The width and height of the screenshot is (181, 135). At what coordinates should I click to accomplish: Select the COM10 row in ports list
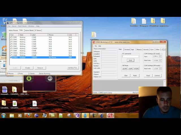pos(43,48)
